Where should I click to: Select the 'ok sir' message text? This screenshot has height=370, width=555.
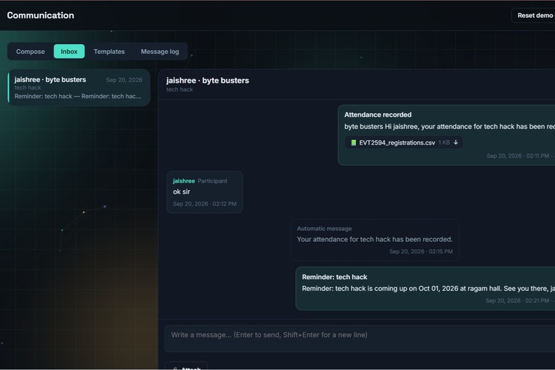(182, 192)
